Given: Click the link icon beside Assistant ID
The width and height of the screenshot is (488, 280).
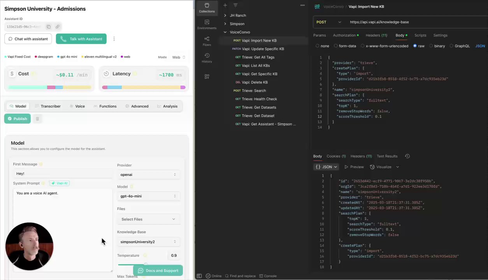Looking at the screenshot, I should coord(57,27).
